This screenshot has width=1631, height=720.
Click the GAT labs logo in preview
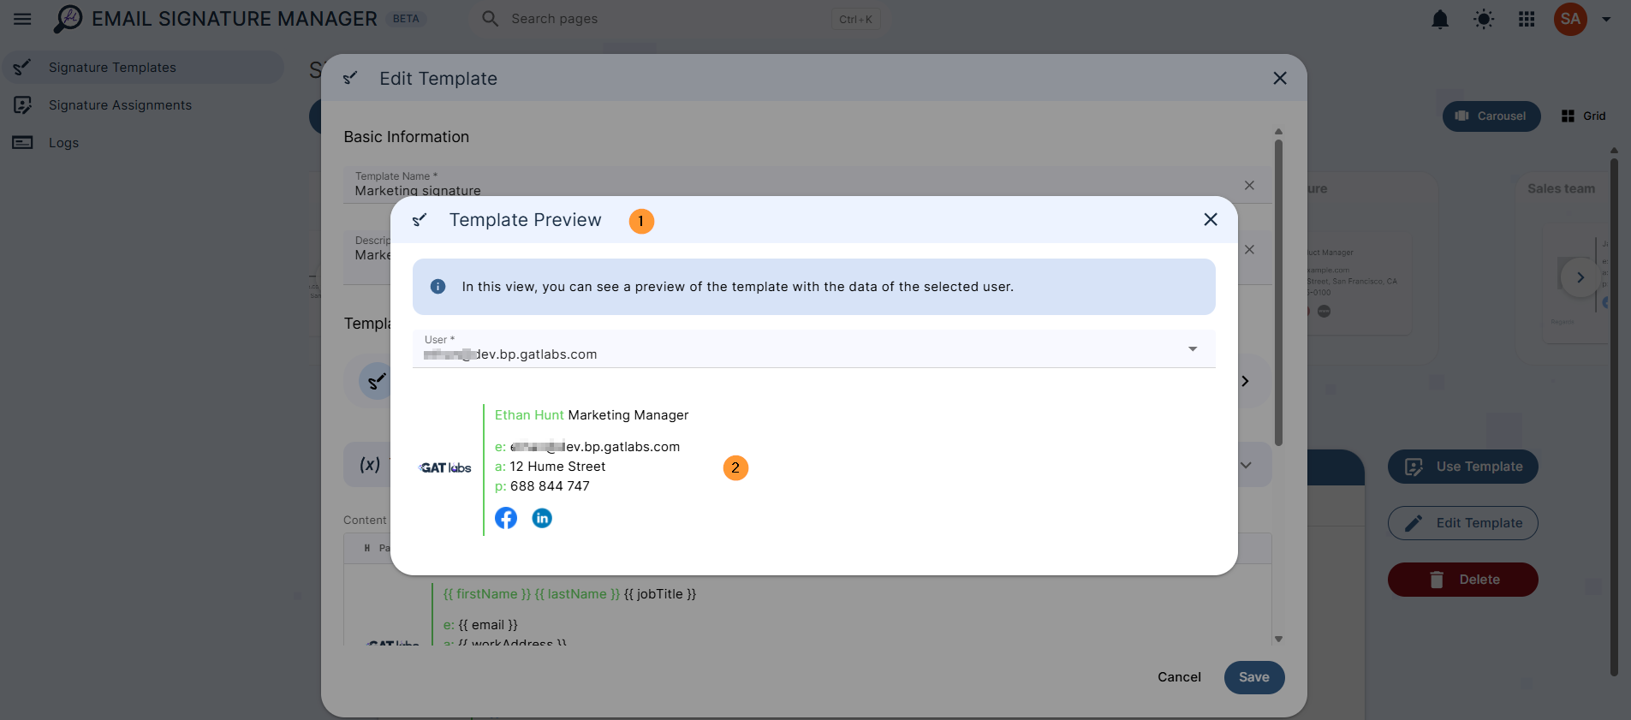[445, 467]
